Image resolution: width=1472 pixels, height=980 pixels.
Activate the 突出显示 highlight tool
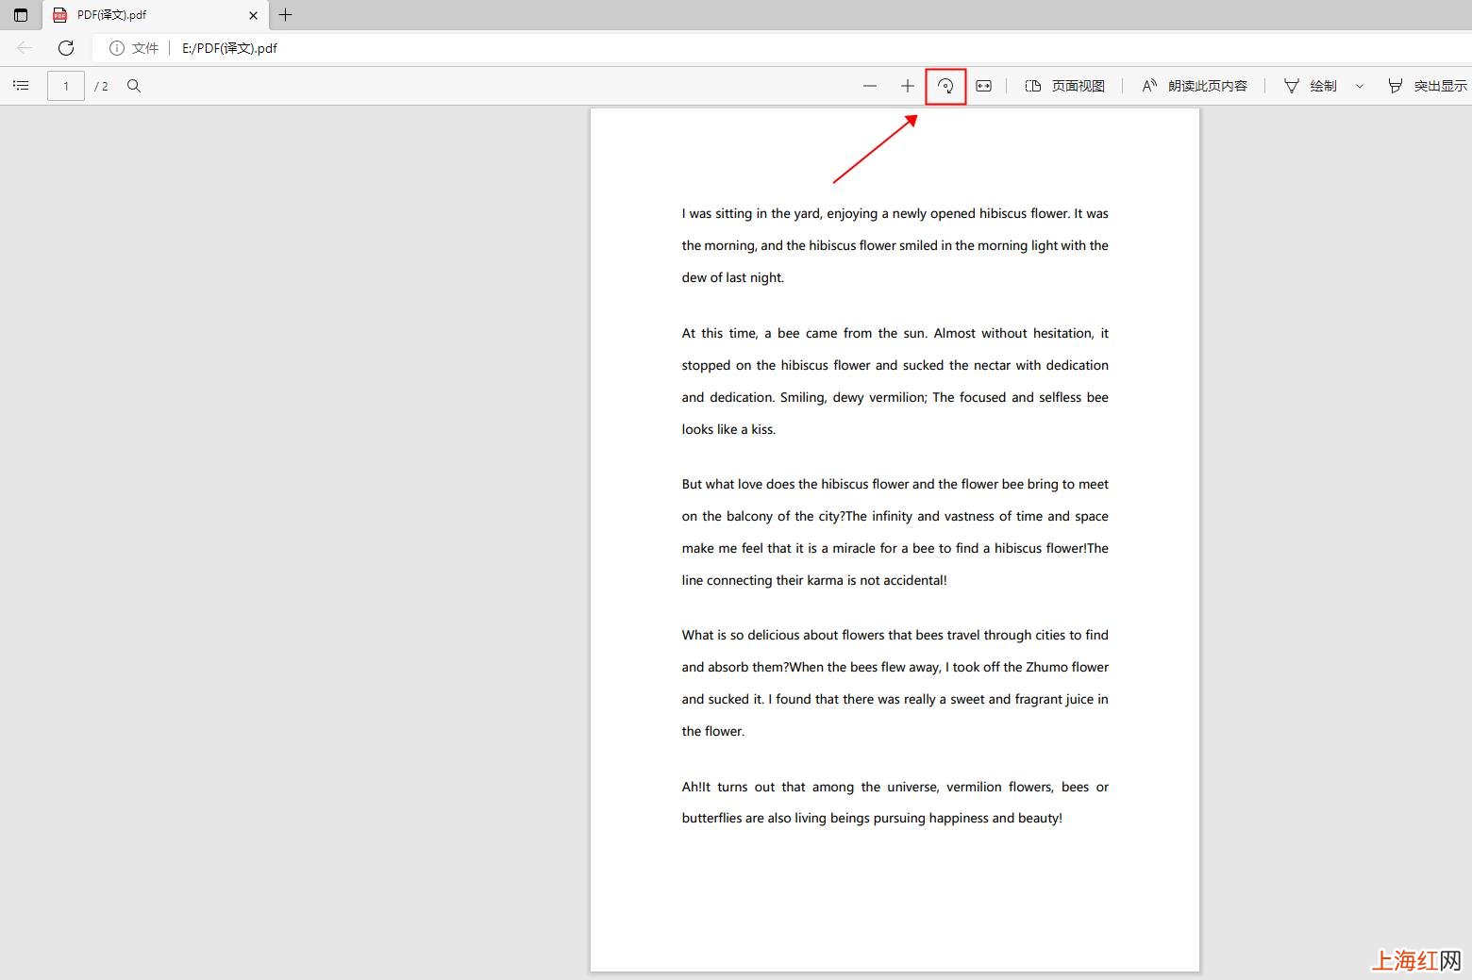coord(1428,86)
